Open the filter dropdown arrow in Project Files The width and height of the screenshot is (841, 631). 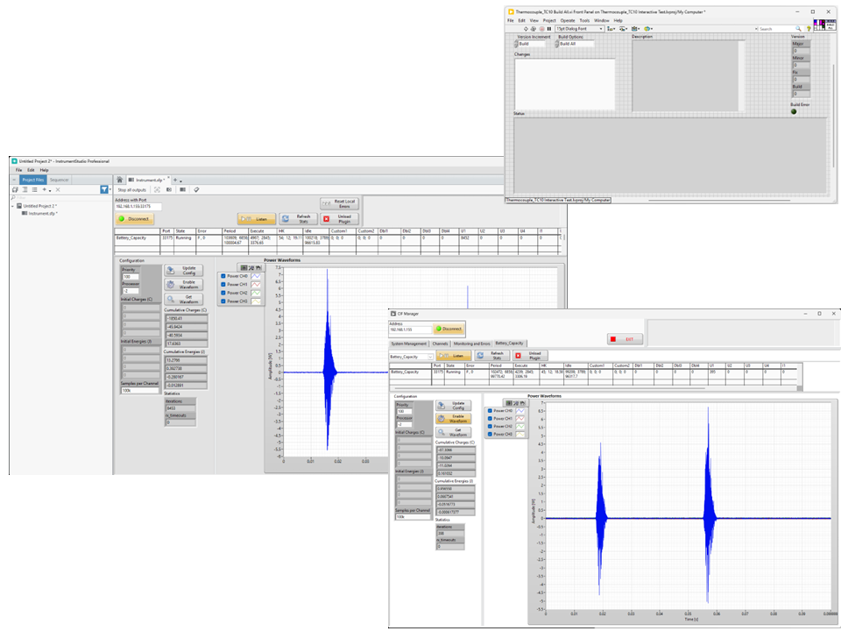[x=110, y=189]
